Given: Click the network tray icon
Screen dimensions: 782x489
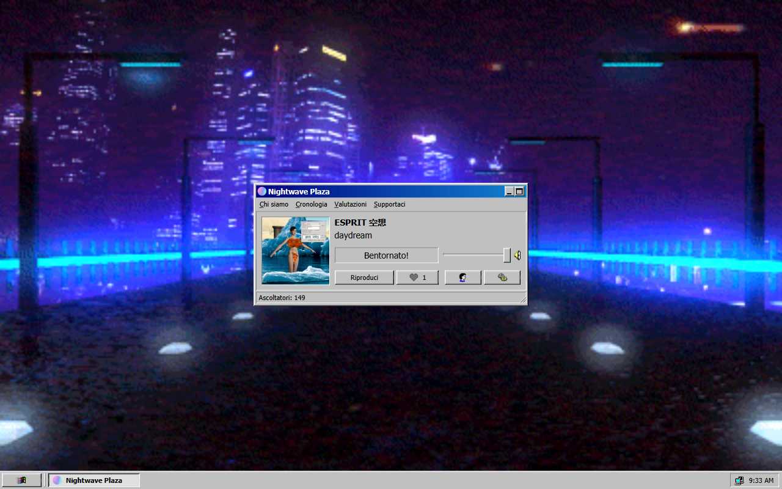Looking at the screenshot, I should (x=739, y=480).
